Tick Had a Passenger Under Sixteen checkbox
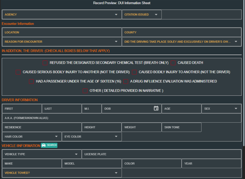This screenshot has height=179, width=245. click(x=31, y=81)
